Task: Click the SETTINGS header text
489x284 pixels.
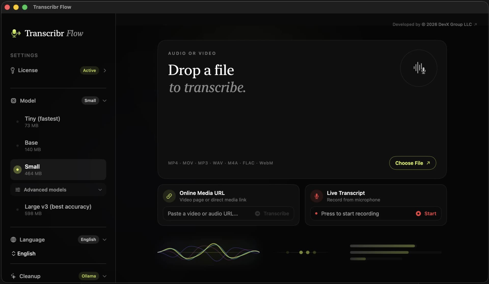Action: 24,55
